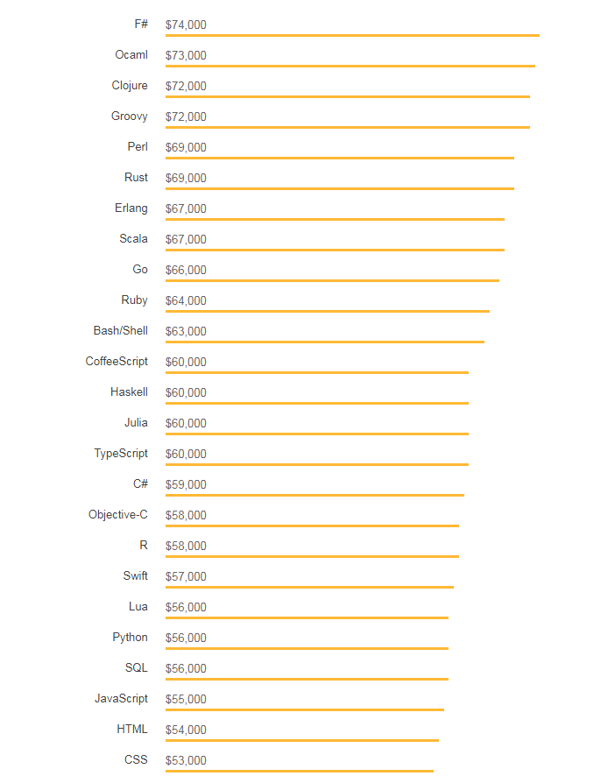Viewport: 615px width, 783px height.
Task: Select the Objective-C label
Action: point(118,515)
